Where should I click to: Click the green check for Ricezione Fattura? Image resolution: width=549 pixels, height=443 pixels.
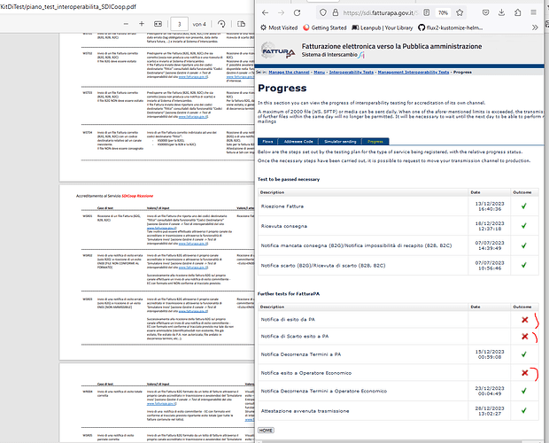click(x=524, y=206)
